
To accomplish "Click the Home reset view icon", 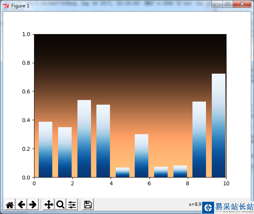I will (x=10, y=204).
